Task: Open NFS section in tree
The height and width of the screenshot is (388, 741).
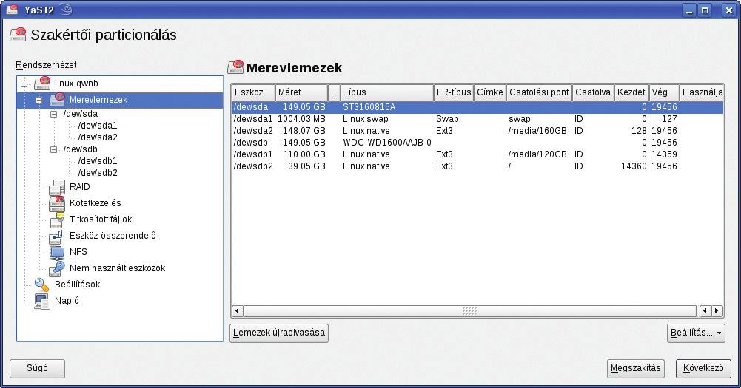Action: 78,252
